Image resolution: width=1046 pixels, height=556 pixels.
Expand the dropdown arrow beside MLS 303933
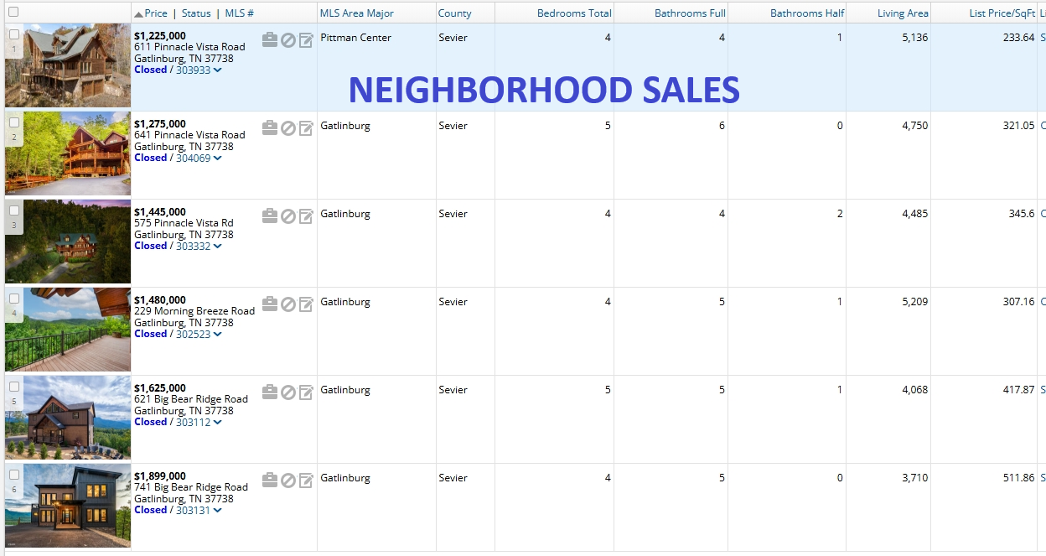tap(218, 70)
